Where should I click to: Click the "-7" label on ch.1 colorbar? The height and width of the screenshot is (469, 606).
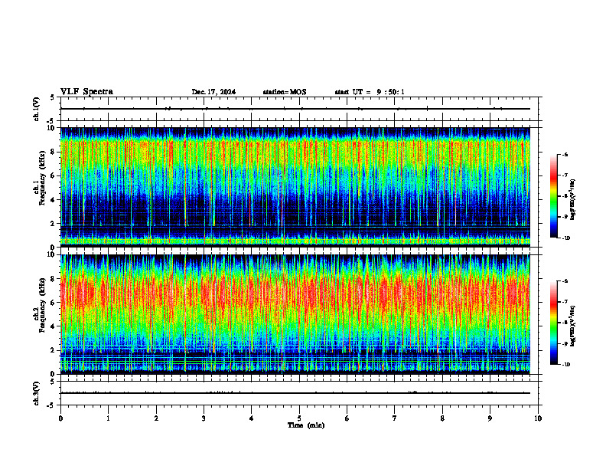pyautogui.click(x=565, y=175)
